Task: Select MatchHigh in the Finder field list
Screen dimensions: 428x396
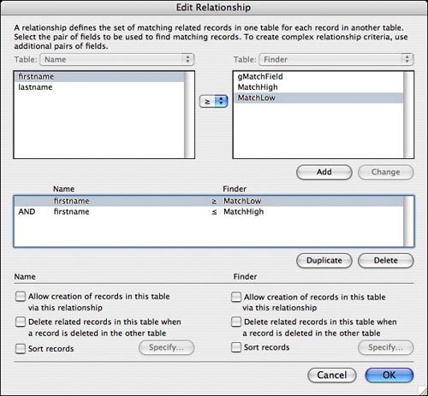Action: (x=318, y=87)
